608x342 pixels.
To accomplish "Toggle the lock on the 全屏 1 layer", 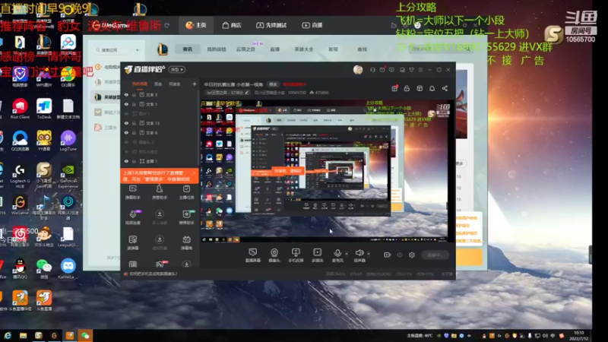I will point(135,161).
